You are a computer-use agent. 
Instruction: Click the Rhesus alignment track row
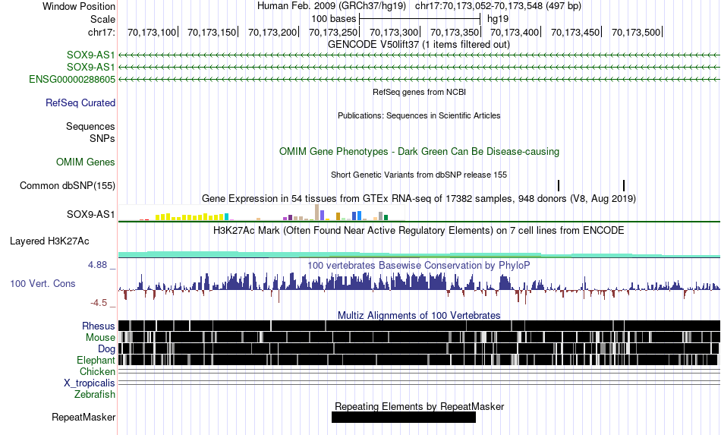[420, 326]
